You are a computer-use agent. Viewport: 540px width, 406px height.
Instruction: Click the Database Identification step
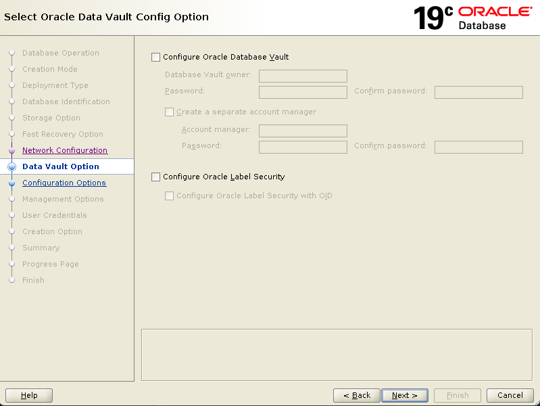point(66,101)
